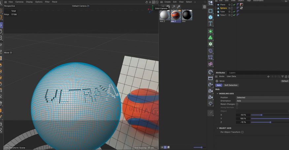Click the Orbit Camera viewport icon

[x=153, y=2]
